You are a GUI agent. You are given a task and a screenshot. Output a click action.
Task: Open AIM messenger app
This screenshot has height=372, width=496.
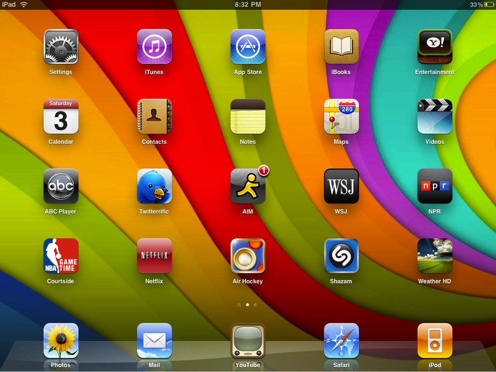pos(248,186)
